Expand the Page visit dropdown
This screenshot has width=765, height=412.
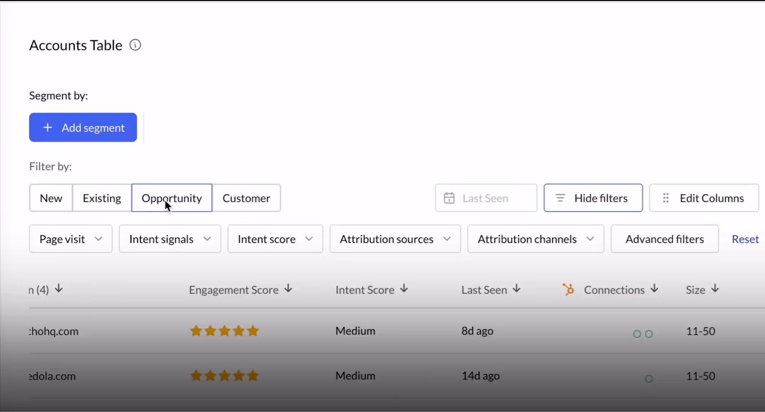tap(71, 239)
